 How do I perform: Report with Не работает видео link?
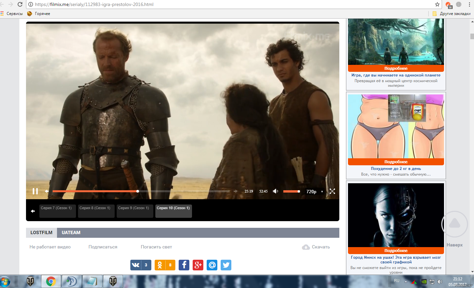pos(50,247)
